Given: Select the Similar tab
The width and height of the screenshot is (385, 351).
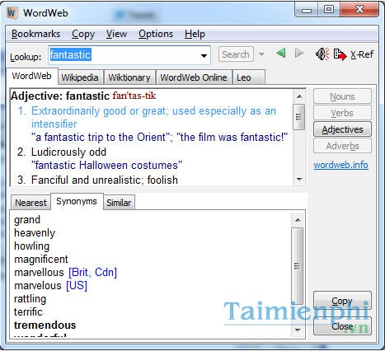Looking at the screenshot, I should tap(119, 203).
